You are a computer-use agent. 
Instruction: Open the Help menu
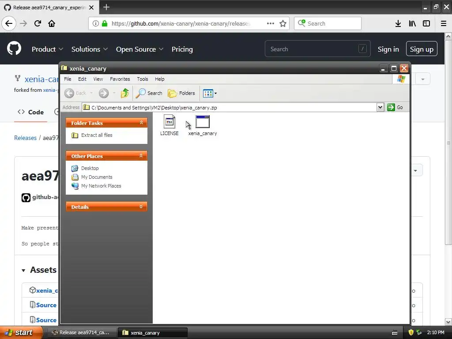[159, 79]
